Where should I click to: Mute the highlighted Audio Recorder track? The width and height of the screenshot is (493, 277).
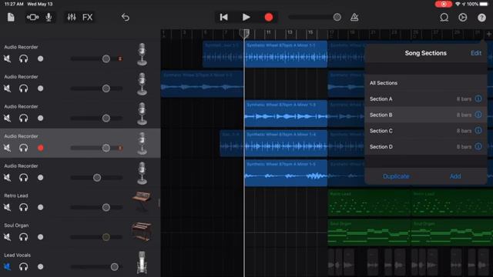[x=7, y=148]
